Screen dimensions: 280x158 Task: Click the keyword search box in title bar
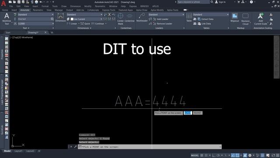[193, 2]
